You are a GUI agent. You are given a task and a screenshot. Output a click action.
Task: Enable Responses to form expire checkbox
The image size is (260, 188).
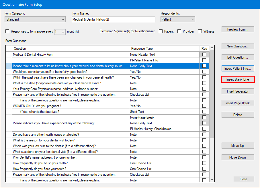[x=7, y=31]
